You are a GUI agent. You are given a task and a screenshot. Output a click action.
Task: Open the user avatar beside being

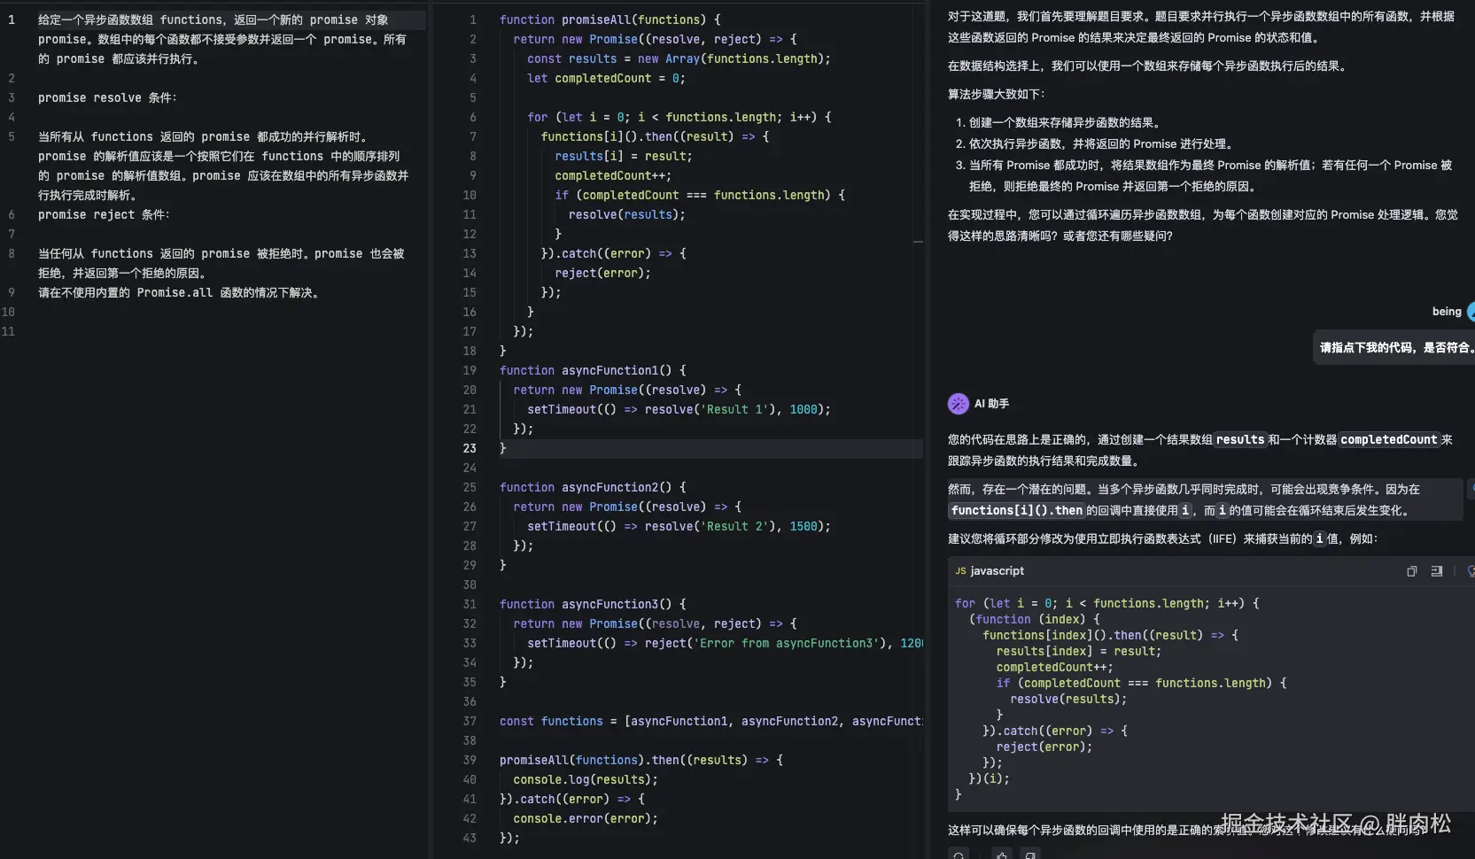coord(1471,312)
